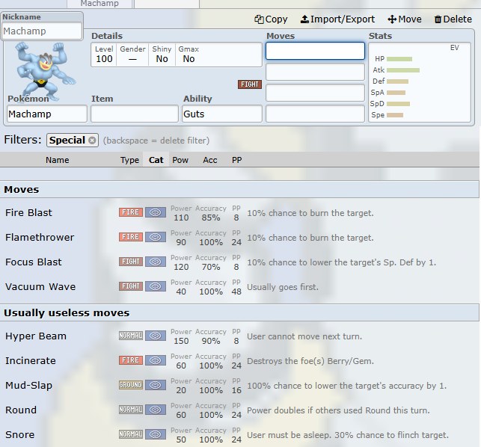
Task: Focus the third move slot
Action: [315, 93]
